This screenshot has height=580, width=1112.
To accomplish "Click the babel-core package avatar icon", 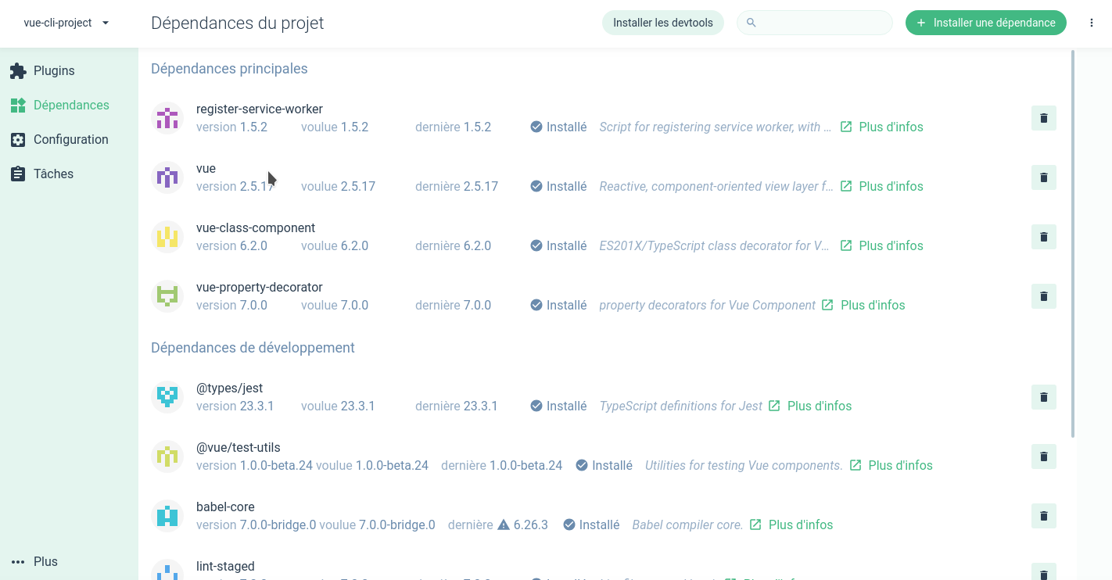I will [167, 516].
